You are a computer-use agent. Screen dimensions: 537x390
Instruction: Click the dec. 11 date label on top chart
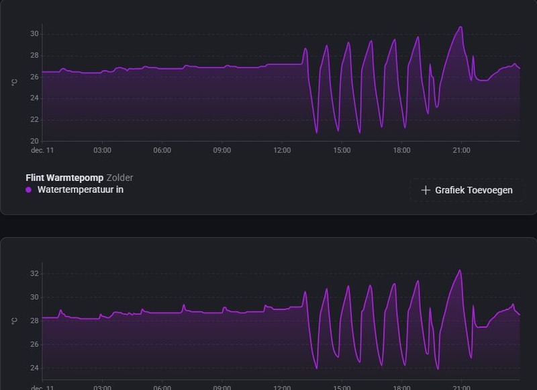click(x=42, y=150)
